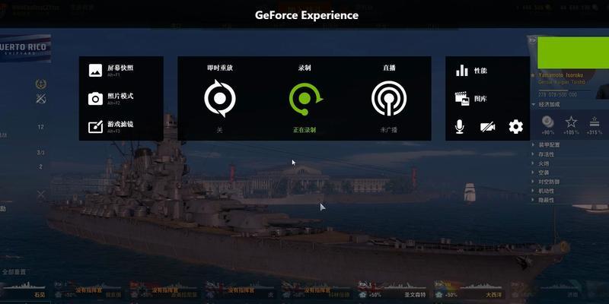This screenshot has width=609, height=304.
Task: Click commander name Yamamoto Isoroku
Action: coord(560,75)
